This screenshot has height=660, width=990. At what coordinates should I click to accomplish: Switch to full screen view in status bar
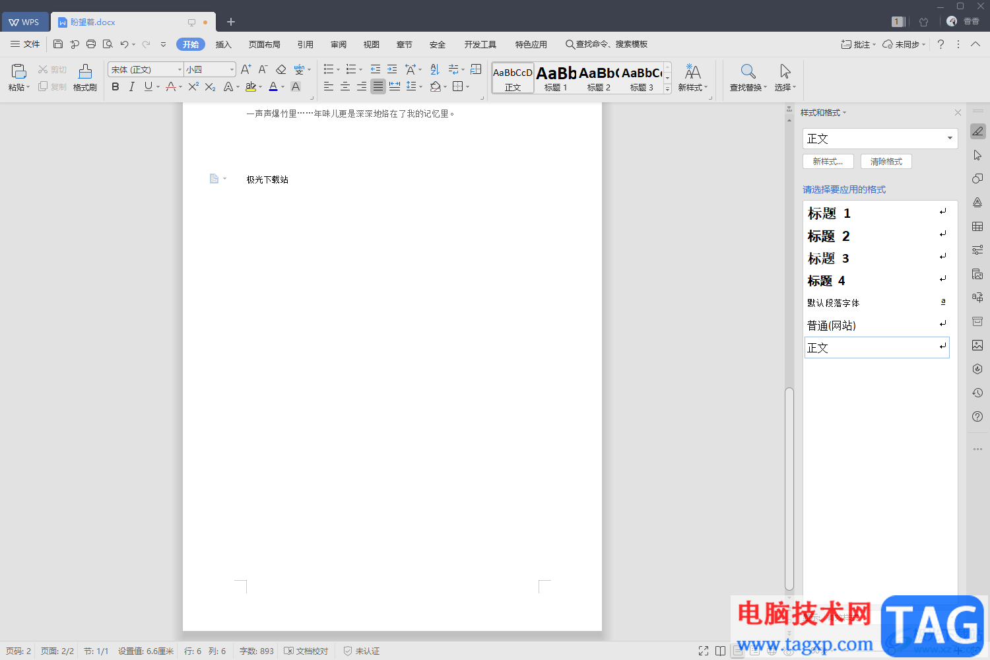tap(704, 651)
